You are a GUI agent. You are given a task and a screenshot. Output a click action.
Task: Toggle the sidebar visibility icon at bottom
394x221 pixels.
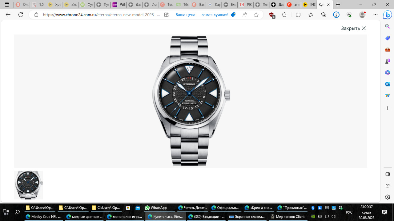click(x=388, y=174)
